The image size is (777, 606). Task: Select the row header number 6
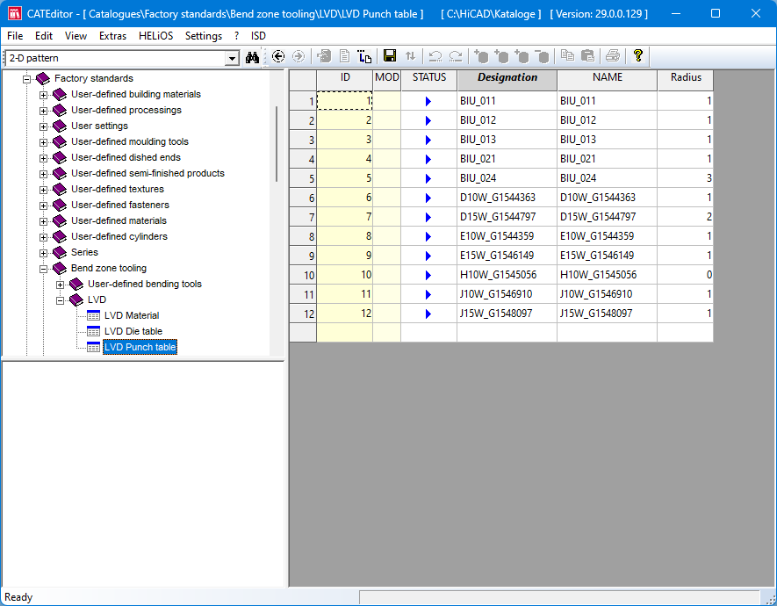coord(303,198)
